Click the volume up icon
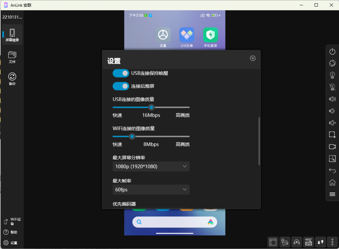Image resolution: width=339 pixels, height=249 pixels. coord(332,99)
